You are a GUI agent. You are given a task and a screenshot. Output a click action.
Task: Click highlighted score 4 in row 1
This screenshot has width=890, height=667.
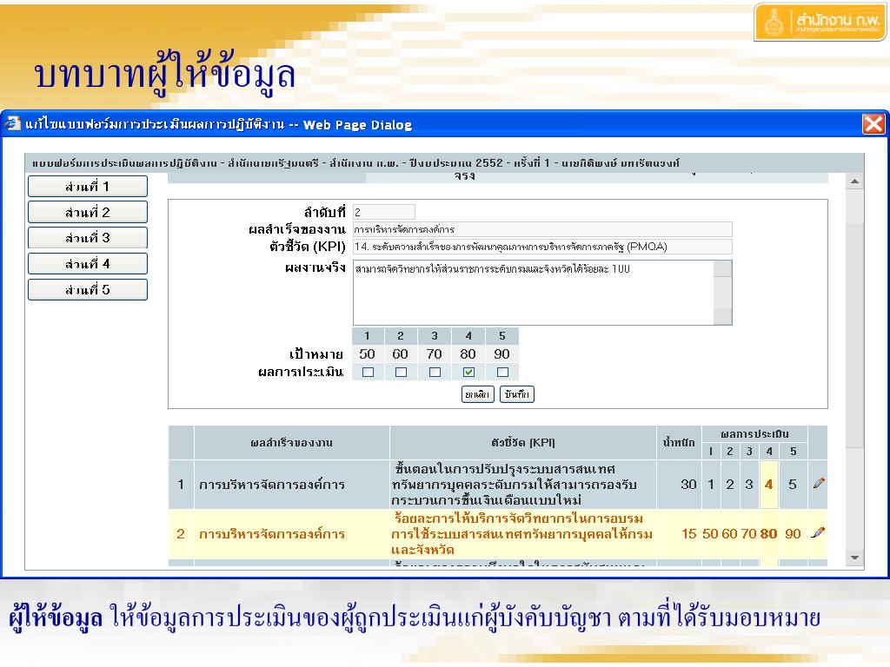pos(768,485)
